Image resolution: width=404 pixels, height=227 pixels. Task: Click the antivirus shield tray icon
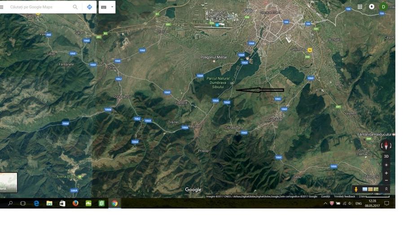[332, 203]
